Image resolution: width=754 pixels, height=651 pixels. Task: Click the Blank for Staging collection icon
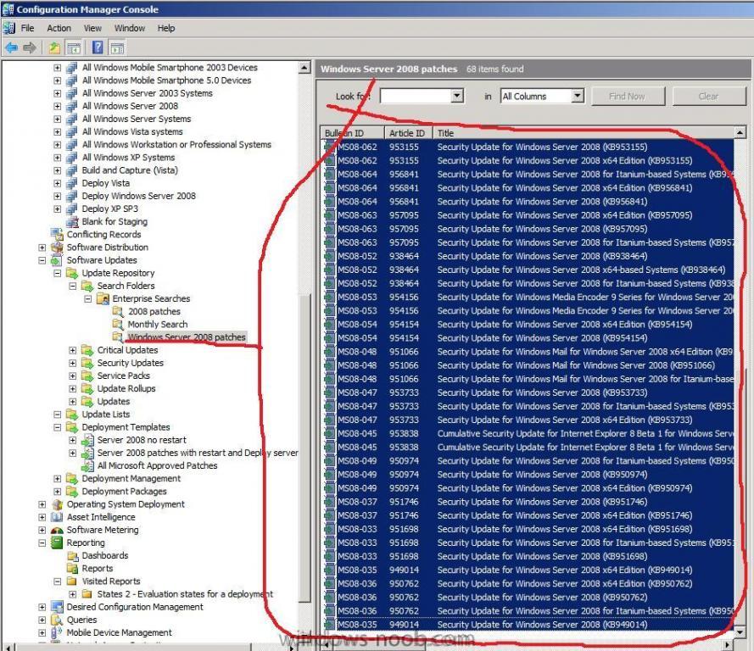[72, 221]
